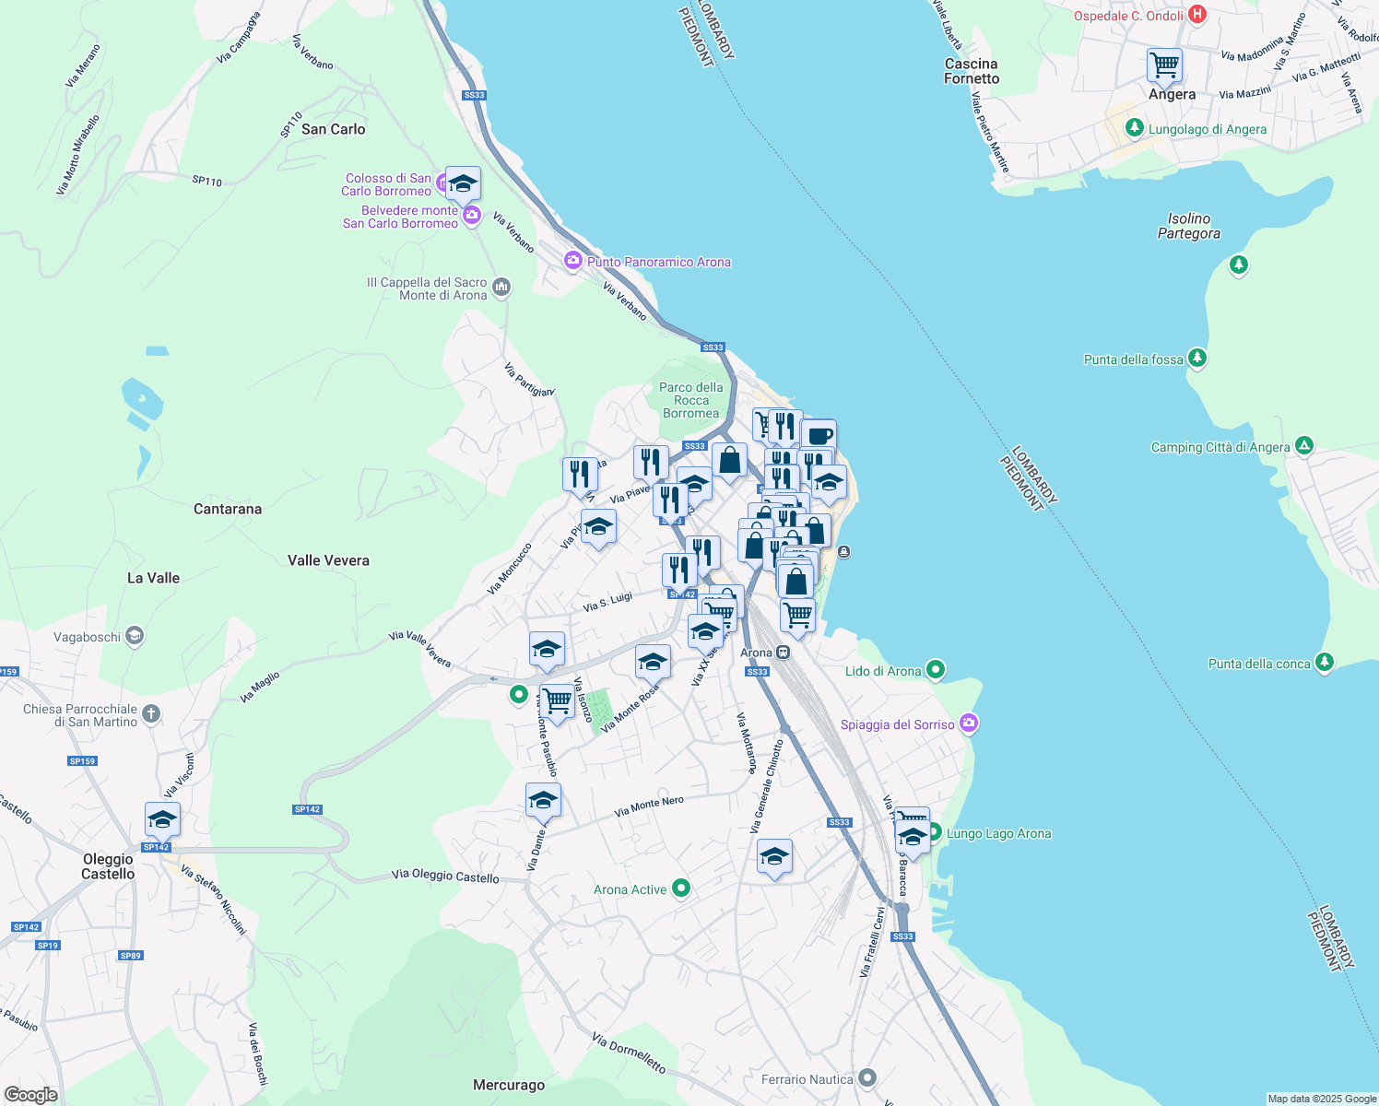The image size is (1379, 1106).
Task: Select the school marker on Via Dante
Action: pos(543,800)
